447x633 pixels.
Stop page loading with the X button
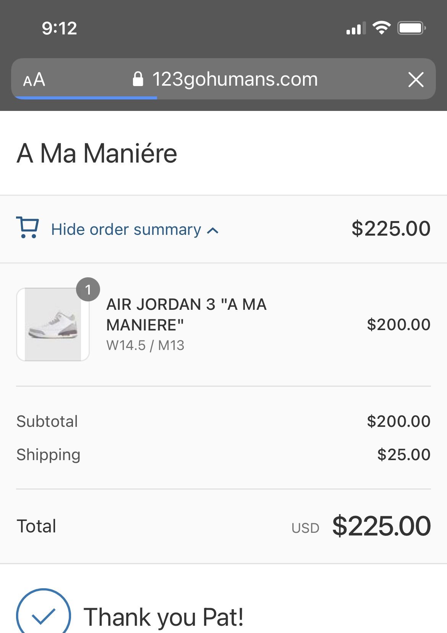click(x=416, y=80)
